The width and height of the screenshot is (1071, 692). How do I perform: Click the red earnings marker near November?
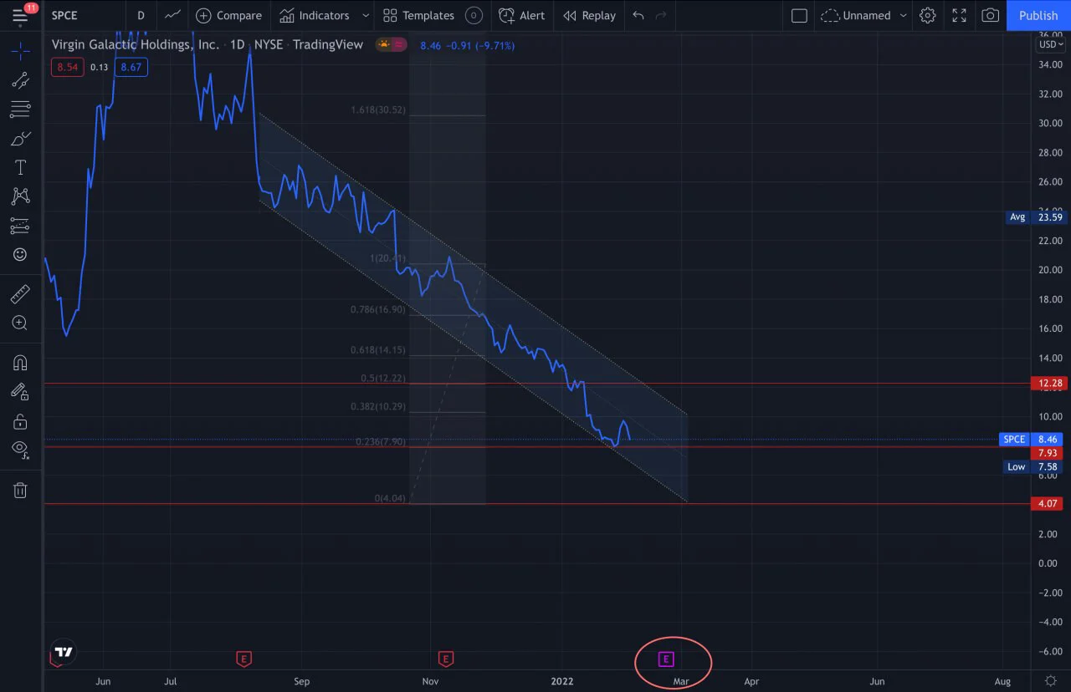pos(446,659)
